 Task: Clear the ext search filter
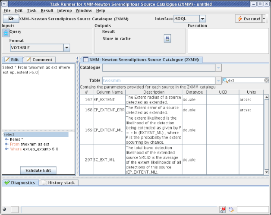pos(266,80)
